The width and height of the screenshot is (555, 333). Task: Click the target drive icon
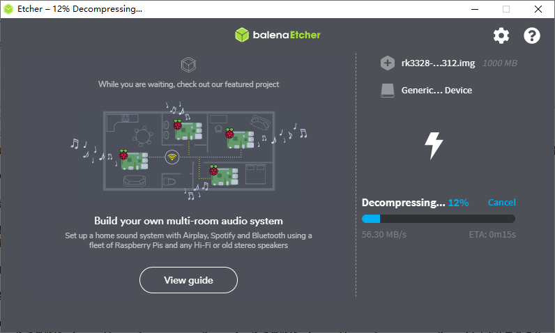(388, 91)
